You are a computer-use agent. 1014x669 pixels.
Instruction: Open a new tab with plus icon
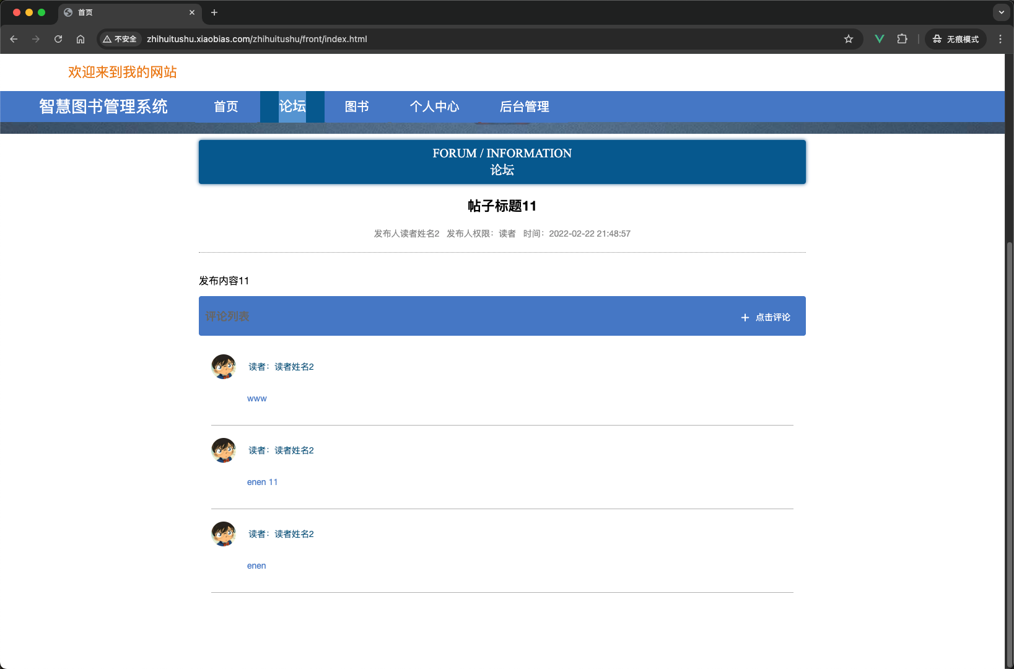[214, 12]
